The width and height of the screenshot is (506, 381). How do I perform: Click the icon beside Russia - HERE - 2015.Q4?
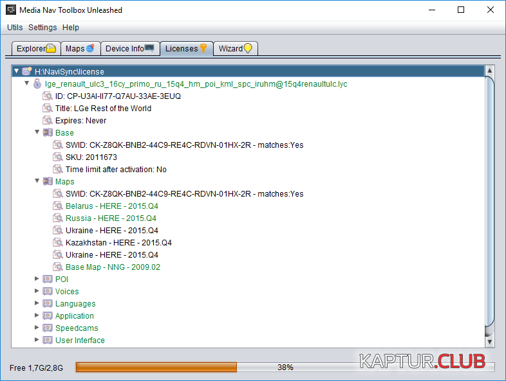[58, 218]
